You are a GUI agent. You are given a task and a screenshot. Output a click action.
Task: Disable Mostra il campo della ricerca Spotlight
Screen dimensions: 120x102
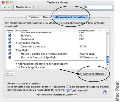(10, 54)
